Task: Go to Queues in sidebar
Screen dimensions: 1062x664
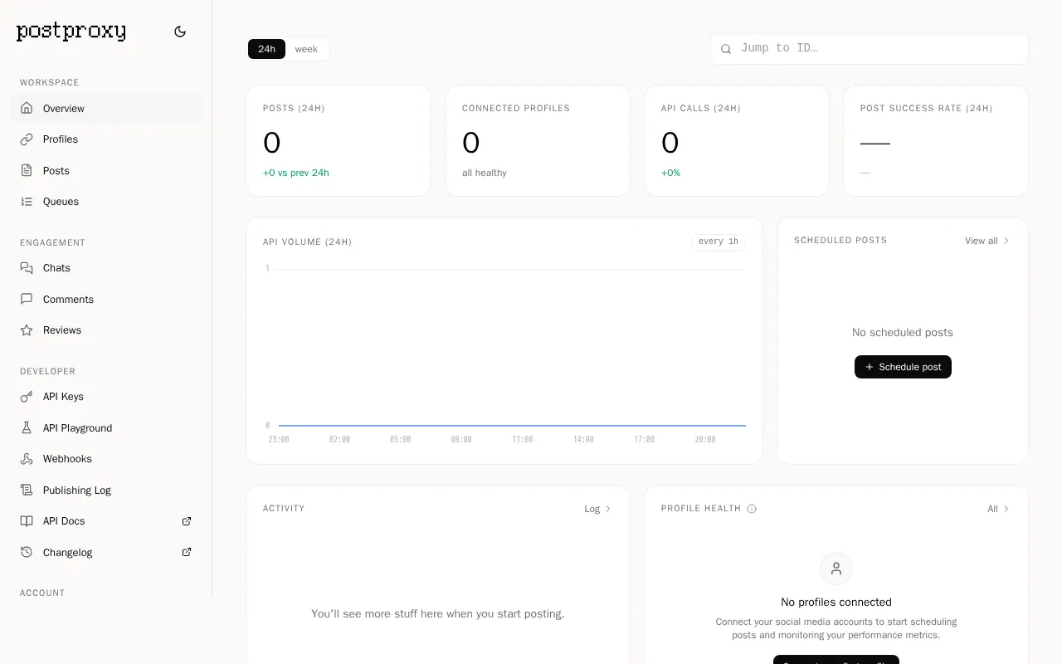Action: pos(105,202)
